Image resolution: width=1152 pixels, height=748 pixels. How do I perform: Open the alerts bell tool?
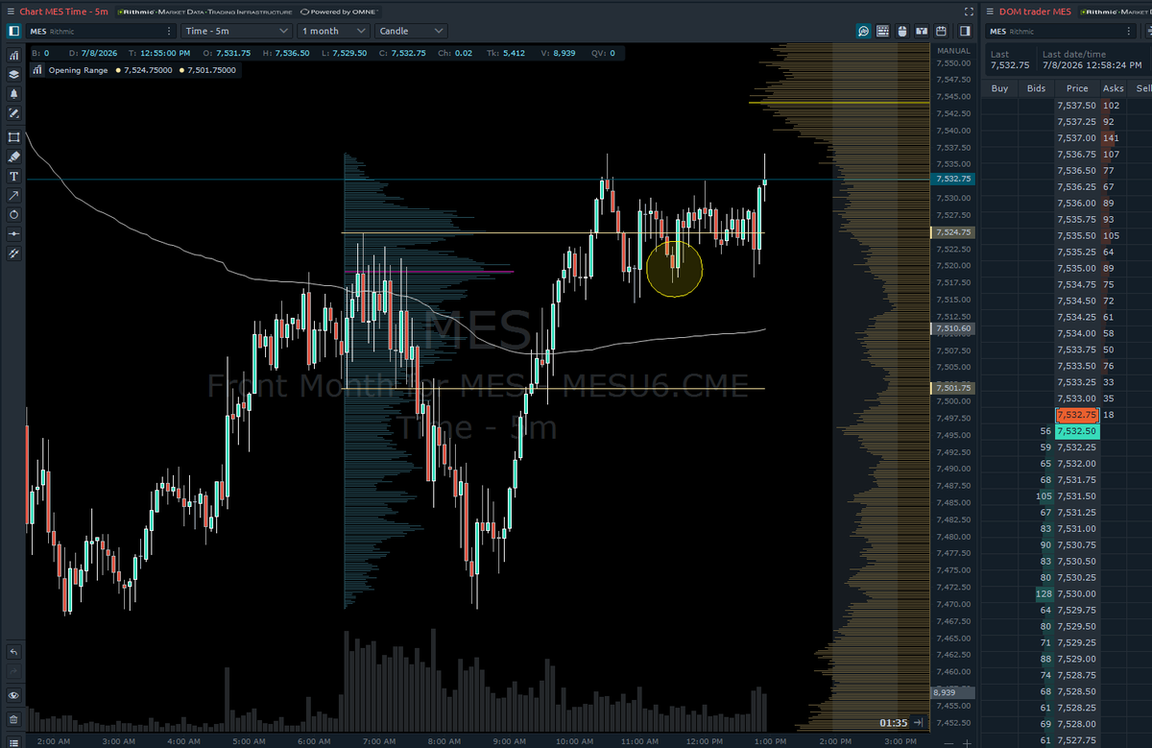coord(13,94)
